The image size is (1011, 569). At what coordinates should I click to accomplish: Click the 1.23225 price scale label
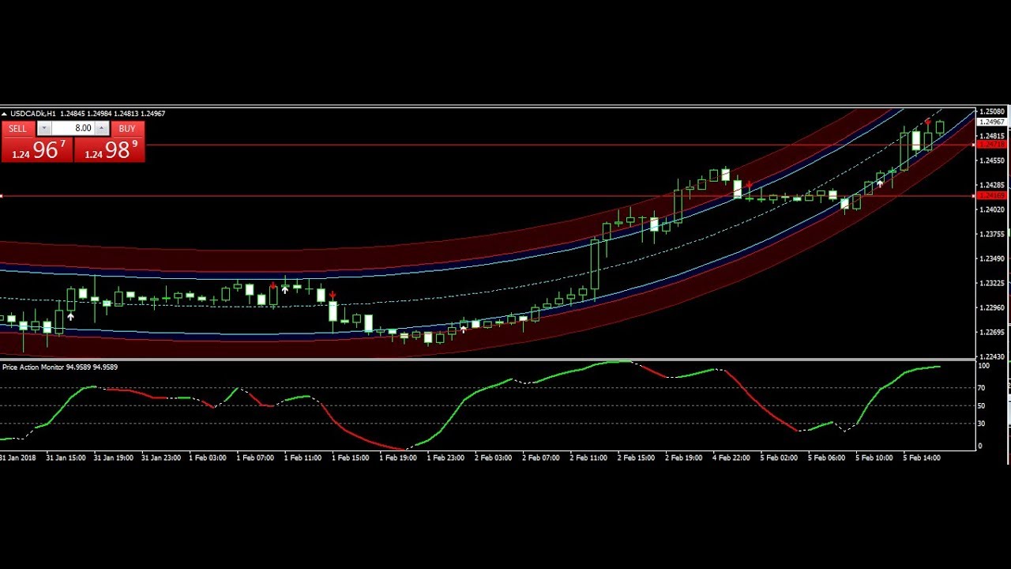tap(992, 283)
